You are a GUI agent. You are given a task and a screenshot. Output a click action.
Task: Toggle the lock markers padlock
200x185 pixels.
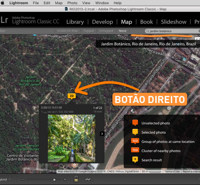(76, 179)
